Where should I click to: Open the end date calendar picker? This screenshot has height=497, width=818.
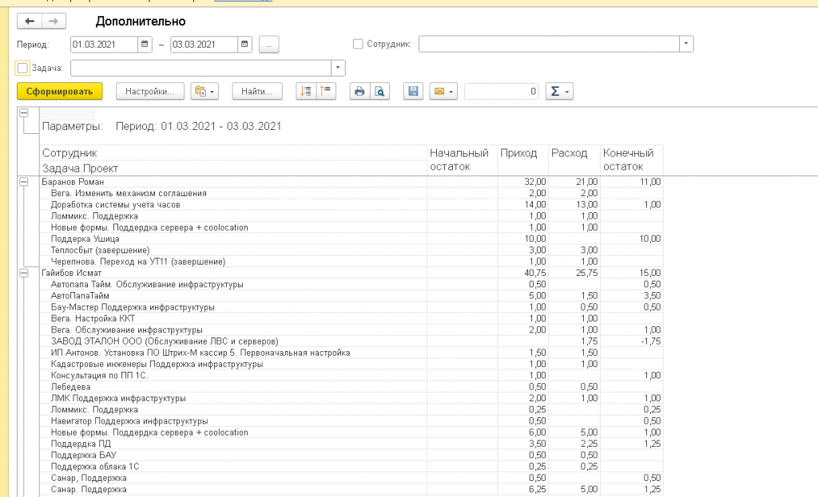[x=244, y=44]
